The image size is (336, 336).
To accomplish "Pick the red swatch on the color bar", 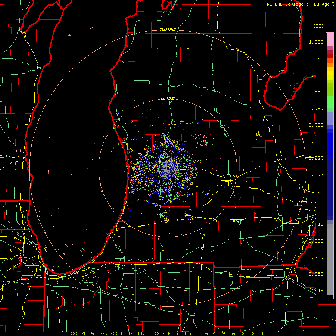I will click(330, 56).
